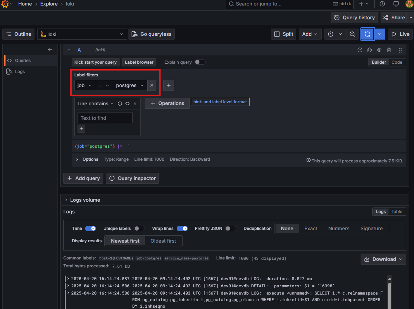Click the Query inspector button
The height and width of the screenshot is (309, 414).
[x=132, y=178]
